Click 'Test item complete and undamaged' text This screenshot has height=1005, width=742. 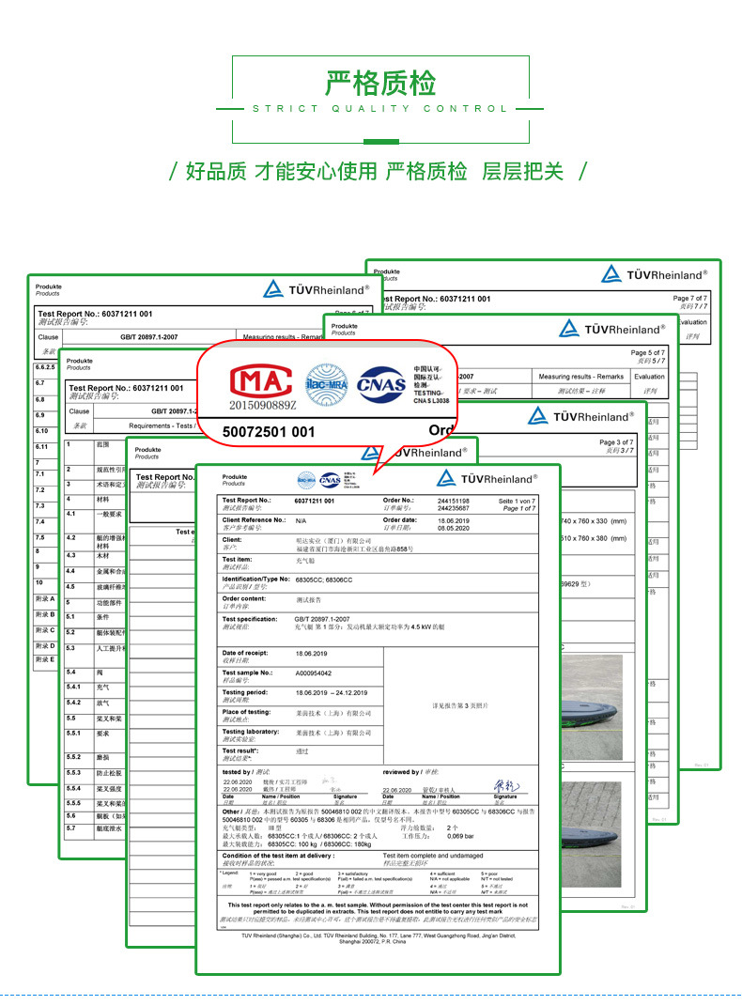click(x=433, y=856)
